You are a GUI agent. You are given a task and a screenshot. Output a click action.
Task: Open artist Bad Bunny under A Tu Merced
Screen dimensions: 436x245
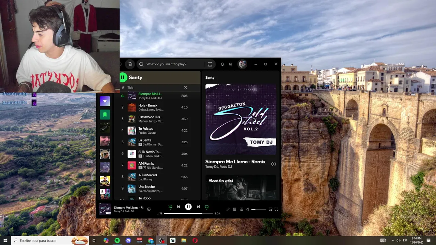click(145, 179)
